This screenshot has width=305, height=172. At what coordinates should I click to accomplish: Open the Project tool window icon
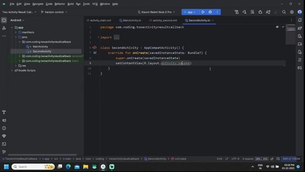pyautogui.click(x=4, y=20)
